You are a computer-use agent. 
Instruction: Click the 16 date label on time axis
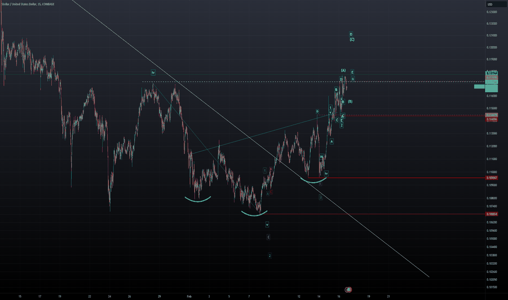(339, 296)
